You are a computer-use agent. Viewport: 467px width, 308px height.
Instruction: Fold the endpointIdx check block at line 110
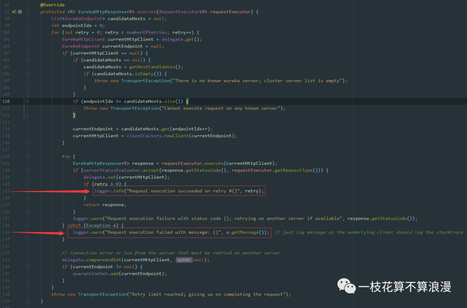click(x=27, y=101)
